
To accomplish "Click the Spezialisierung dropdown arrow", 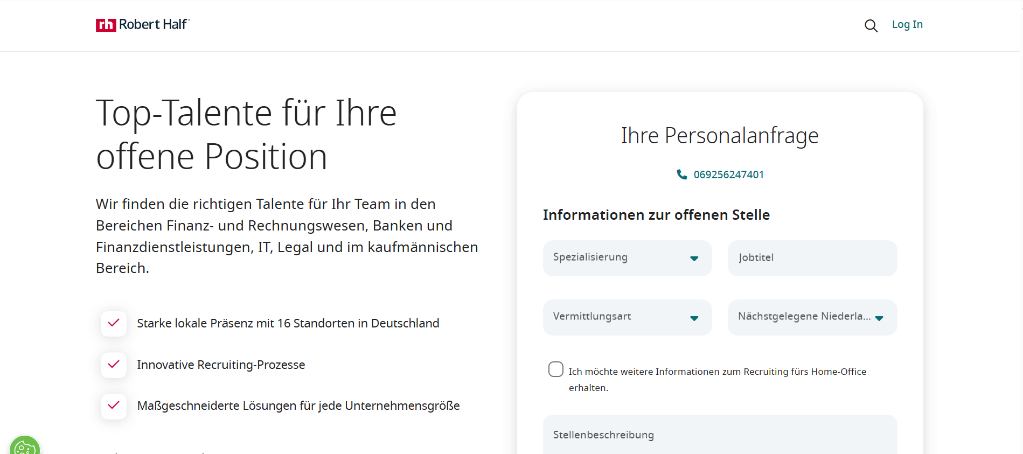I will 694,259.
